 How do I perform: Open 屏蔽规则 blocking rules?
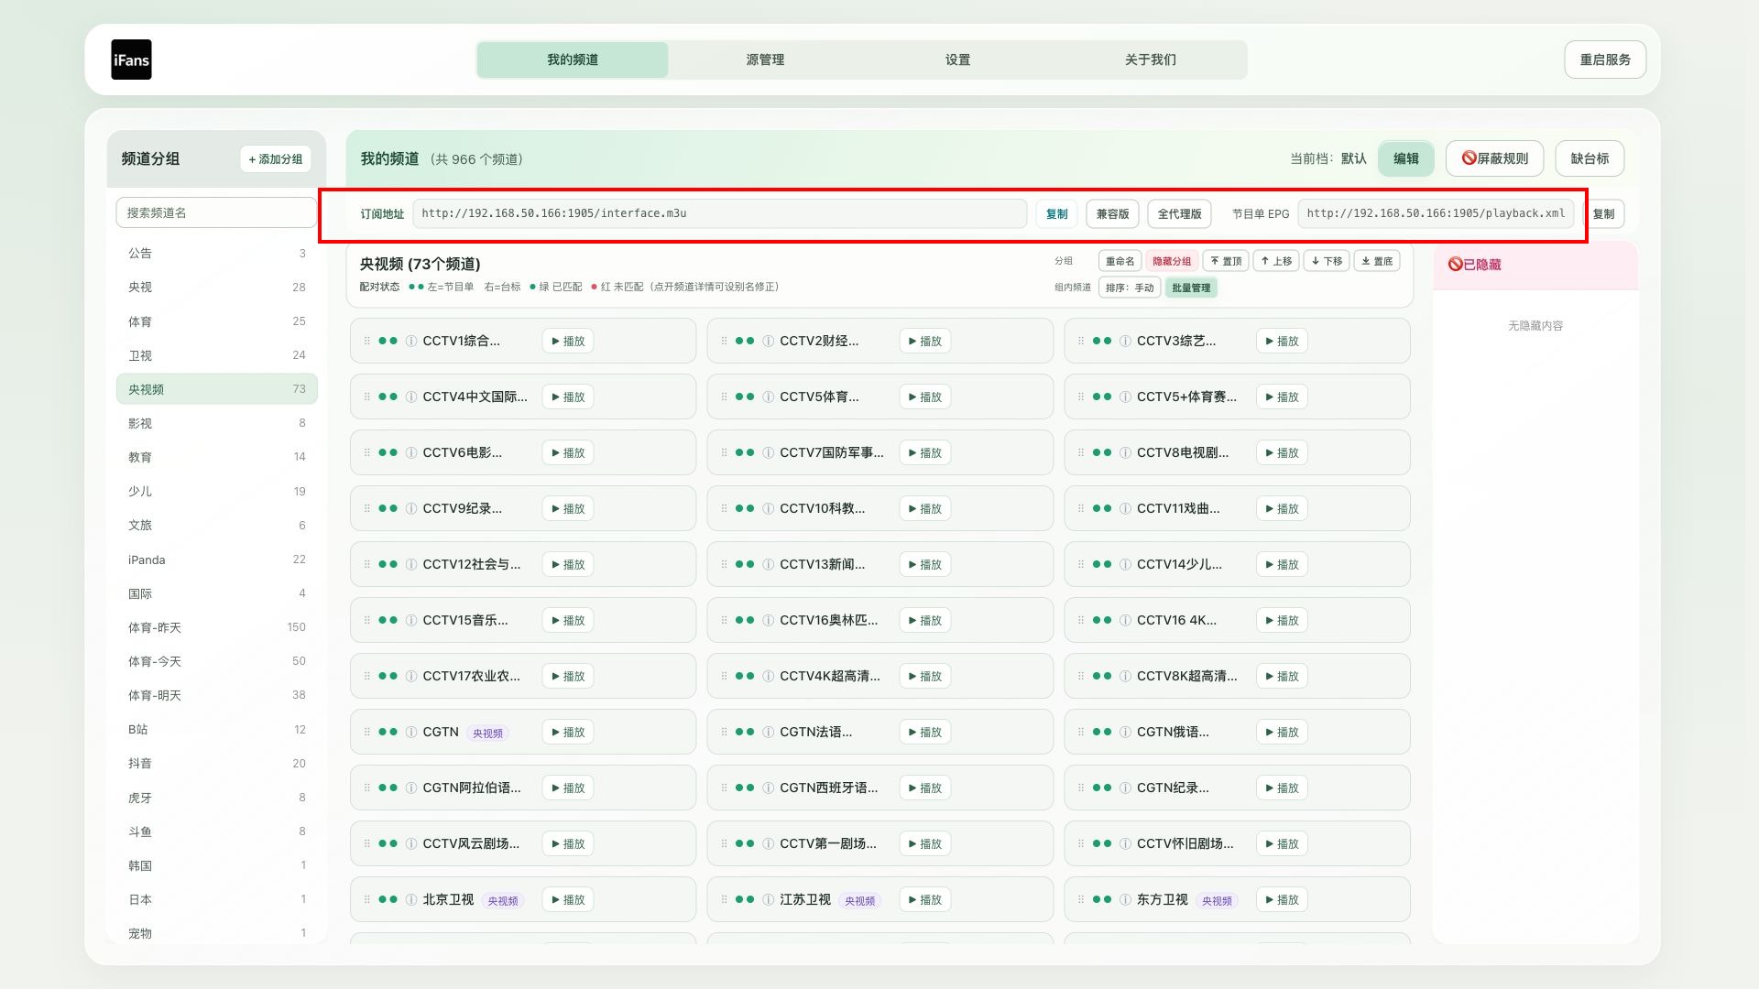[1494, 158]
